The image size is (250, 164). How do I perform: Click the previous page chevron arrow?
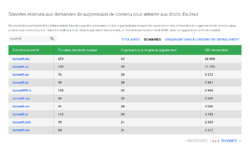tap(184, 141)
